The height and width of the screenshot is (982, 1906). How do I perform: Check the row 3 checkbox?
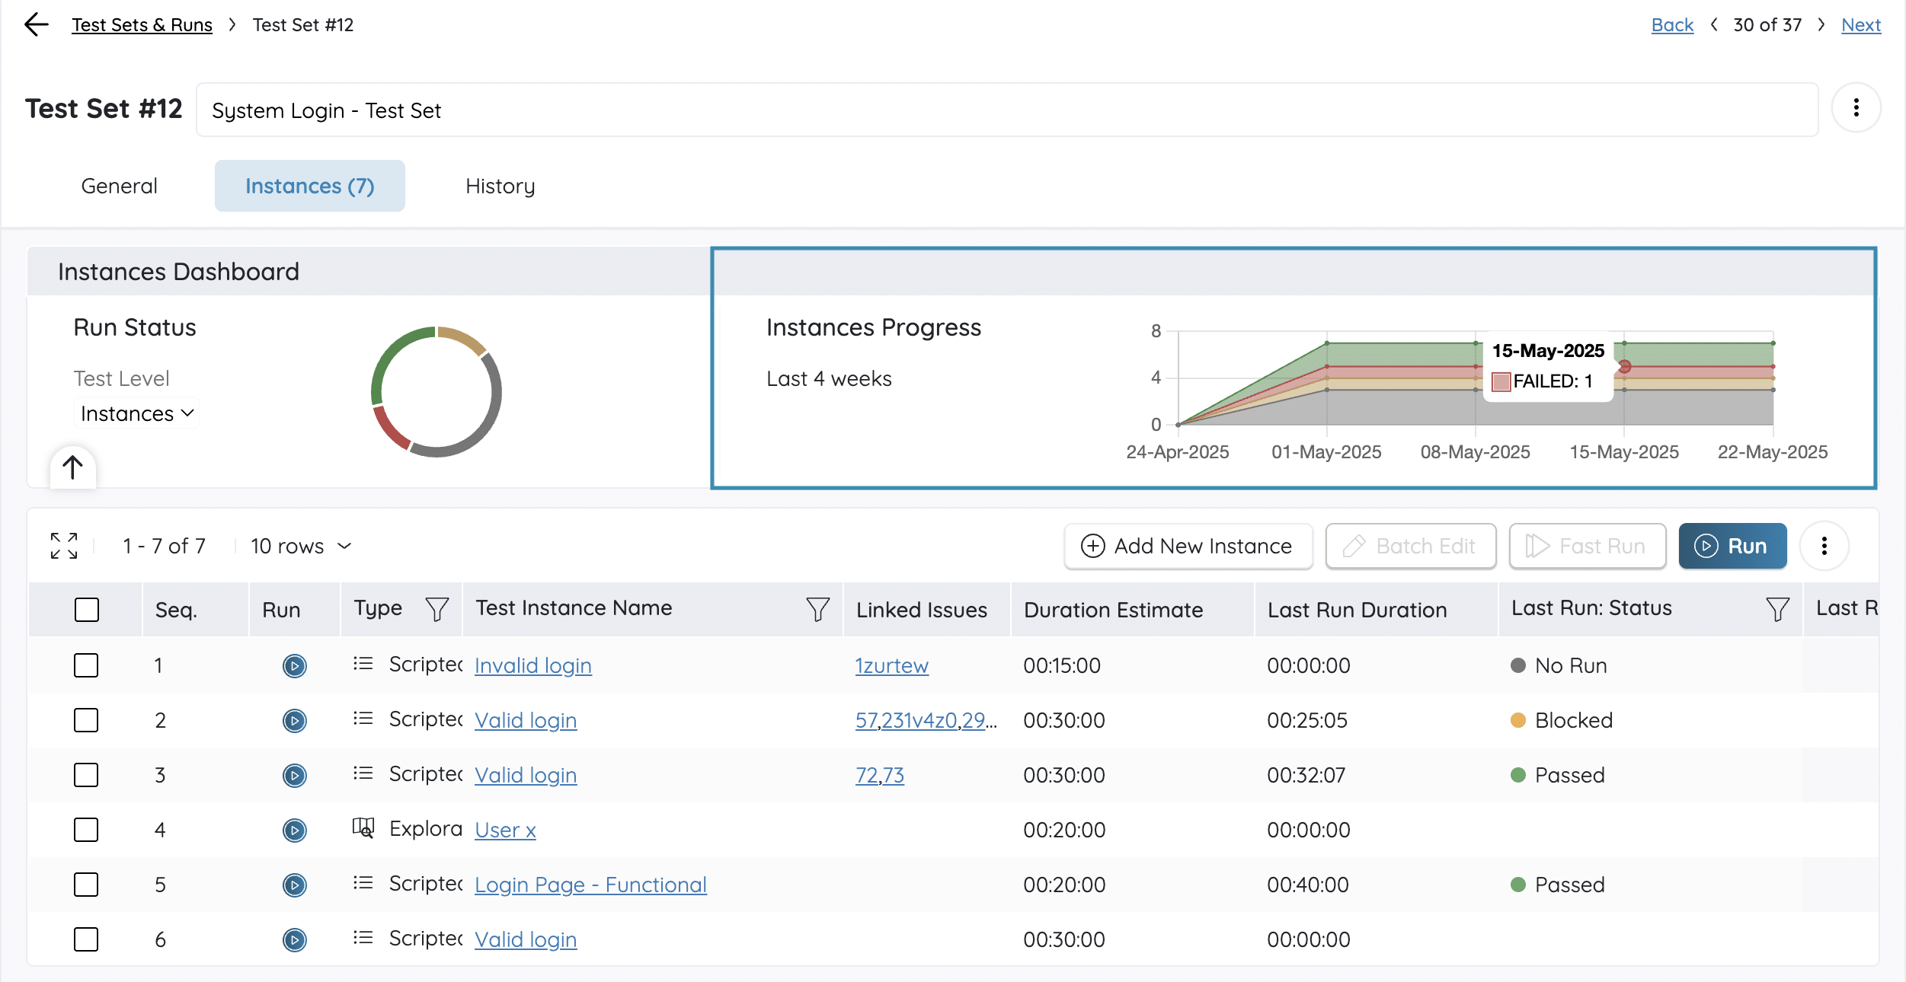[x=86, y=775]
